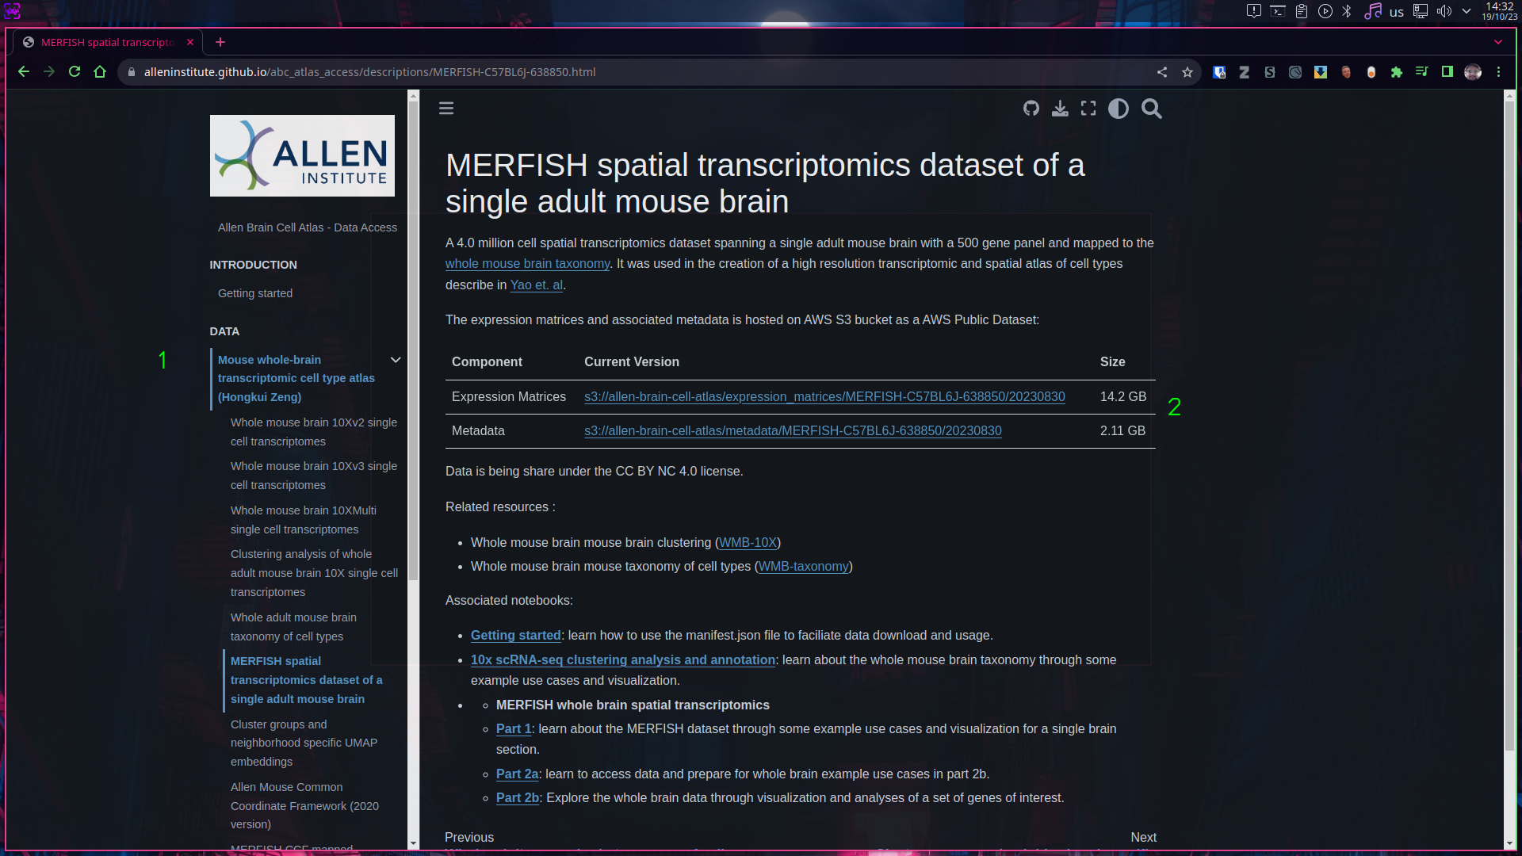Open the tab search dropdown arrow
The height and width of the screenshot is (856, 1522).
click(x=1498, y=42)
